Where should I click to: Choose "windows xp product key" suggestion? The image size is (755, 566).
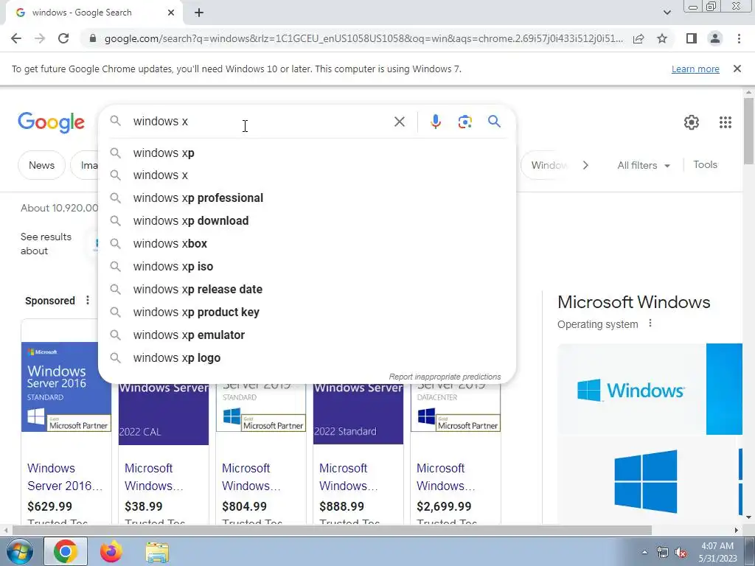pyautogui.click(x=307, y=312)
